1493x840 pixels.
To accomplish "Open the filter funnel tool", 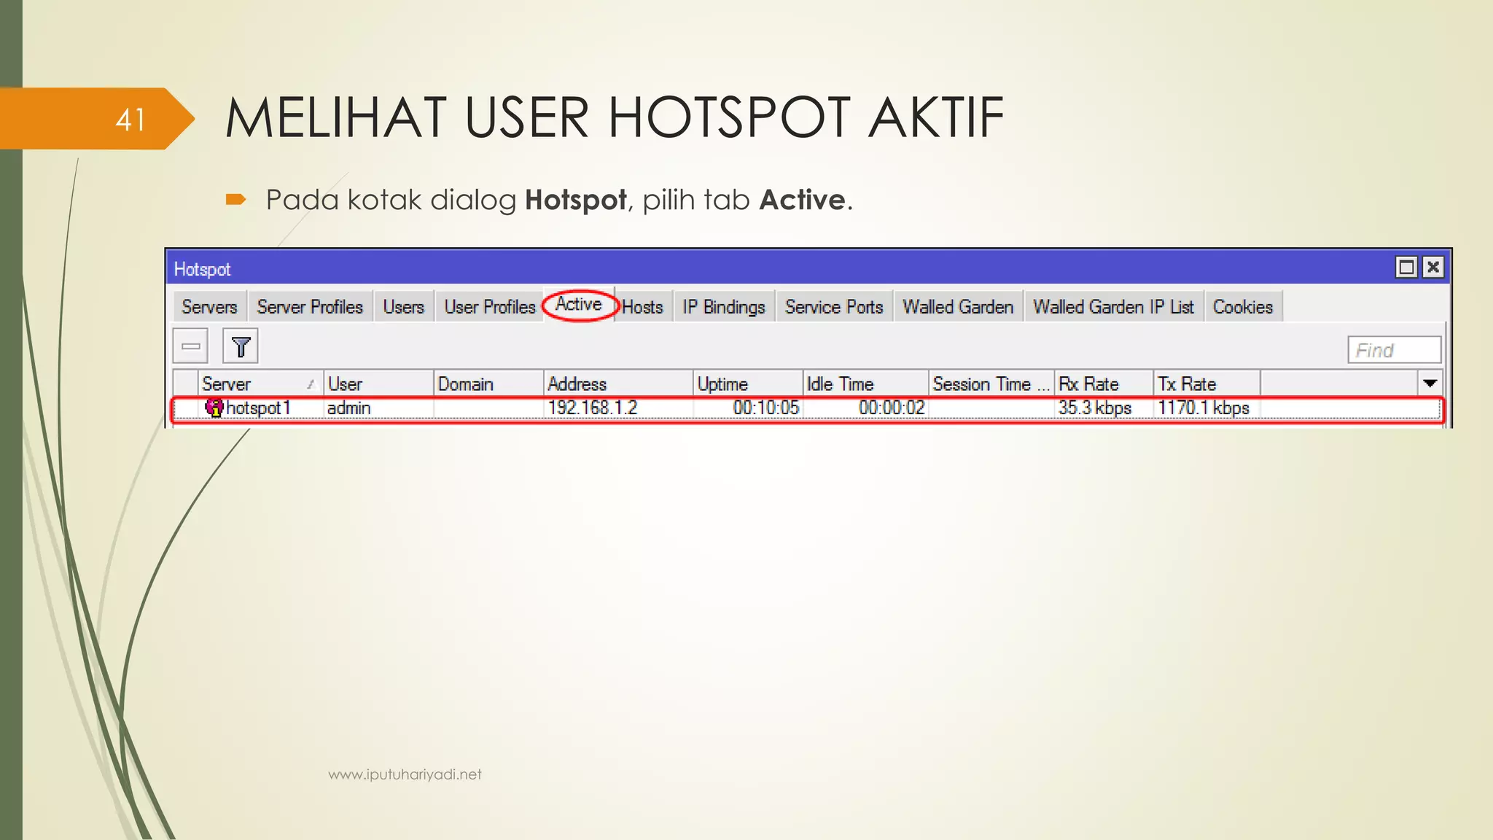I will point(241,346).
